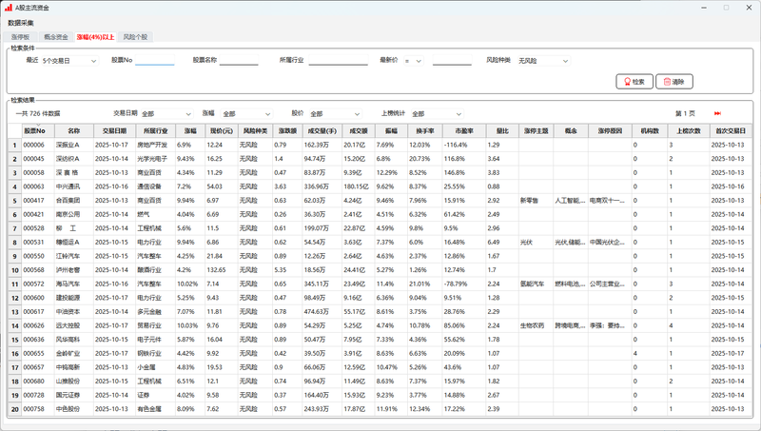Screen dimensions: 761x431
Task: Open the 数据采集 menu
Action: pyautogui.click(x=20, y=22)
